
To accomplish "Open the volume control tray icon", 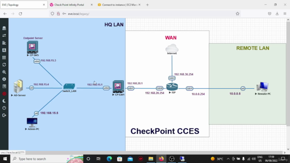I will coord(254,159).
